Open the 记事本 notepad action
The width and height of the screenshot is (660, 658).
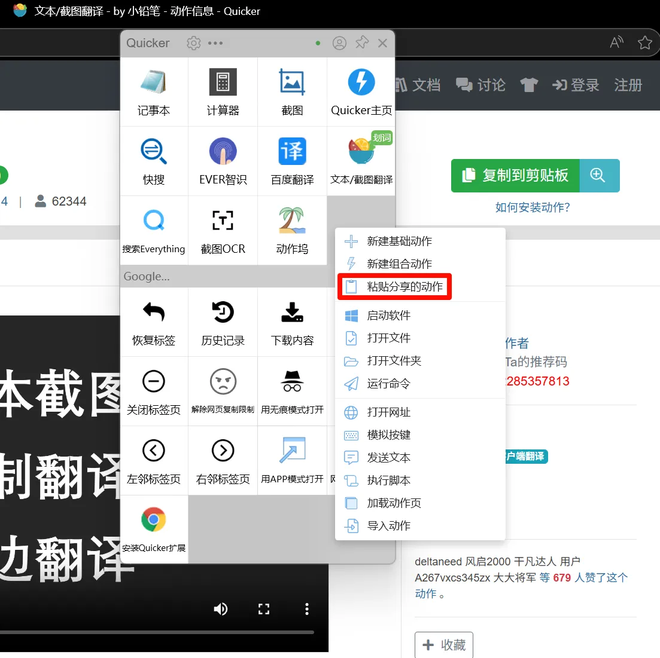coord(154,92)
